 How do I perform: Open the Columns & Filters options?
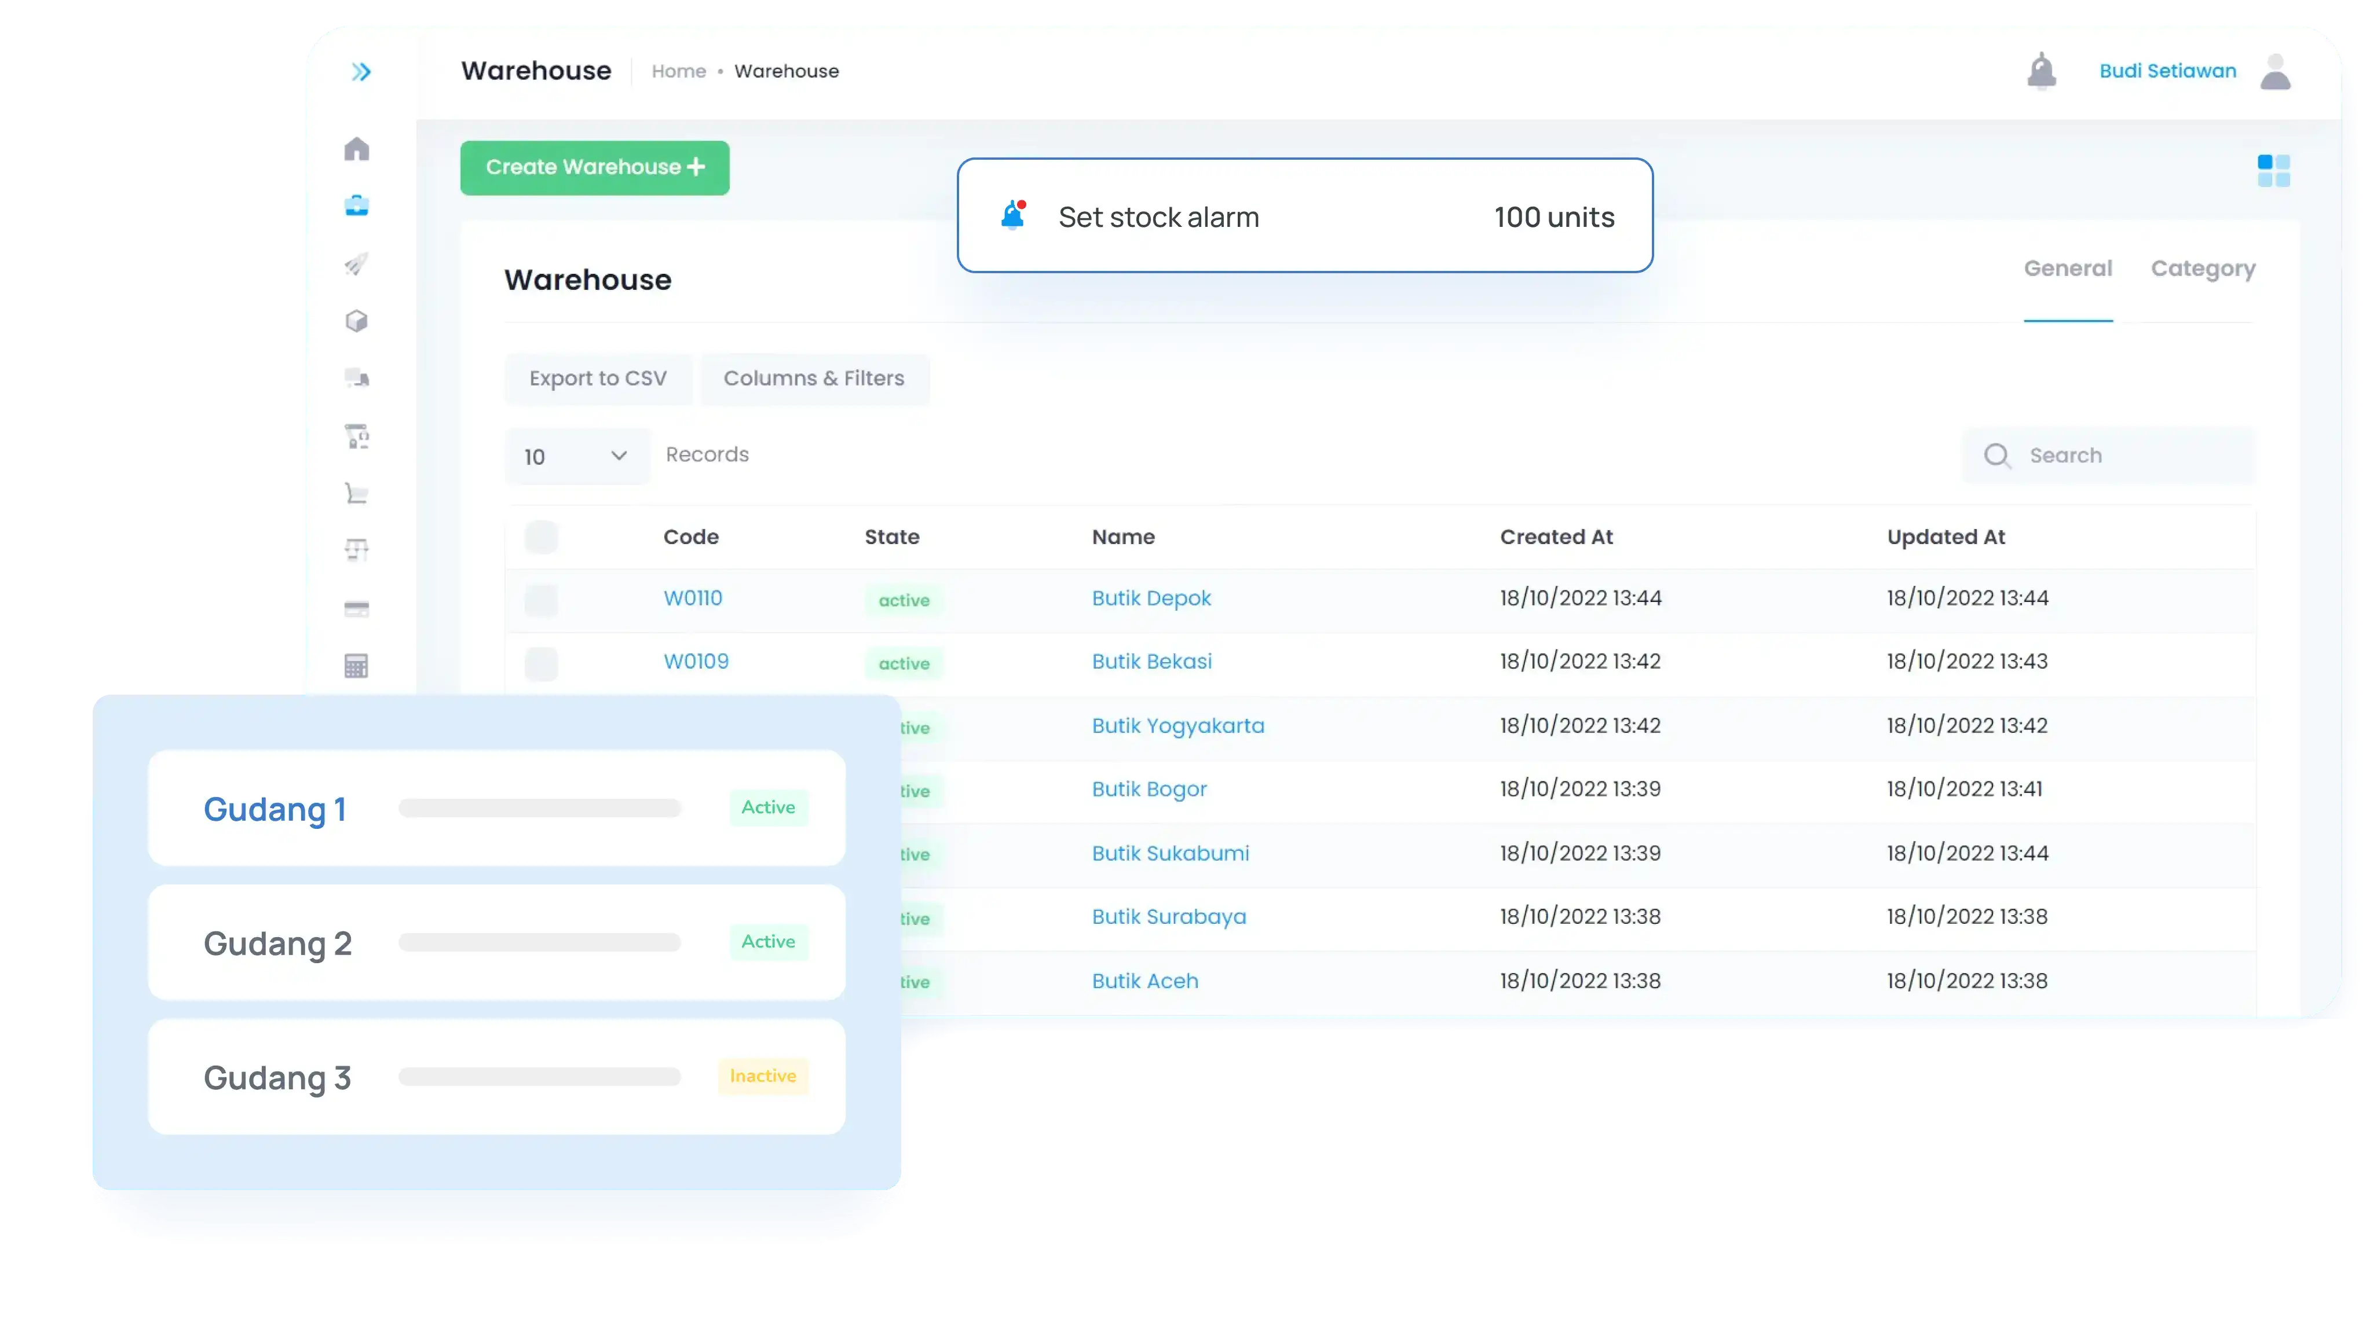click(x=814, y=378)
